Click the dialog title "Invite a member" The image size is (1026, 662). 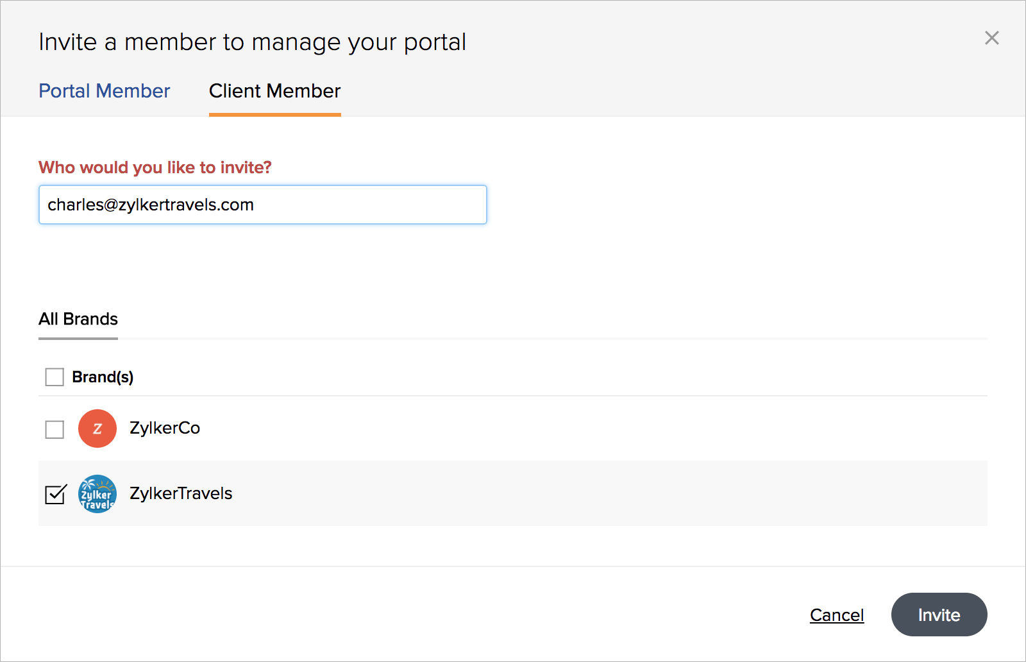click(252, 42)
